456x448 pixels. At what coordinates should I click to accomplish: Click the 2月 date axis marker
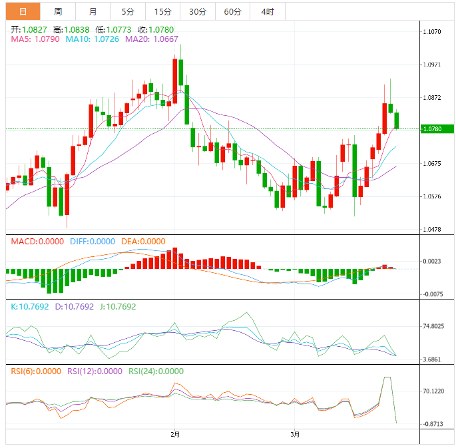click(175, 435)
